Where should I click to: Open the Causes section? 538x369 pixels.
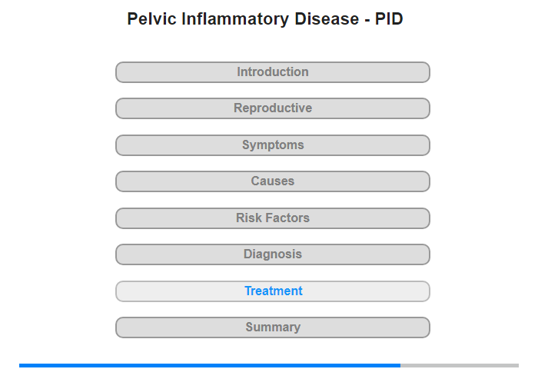[x=273, y=181]
